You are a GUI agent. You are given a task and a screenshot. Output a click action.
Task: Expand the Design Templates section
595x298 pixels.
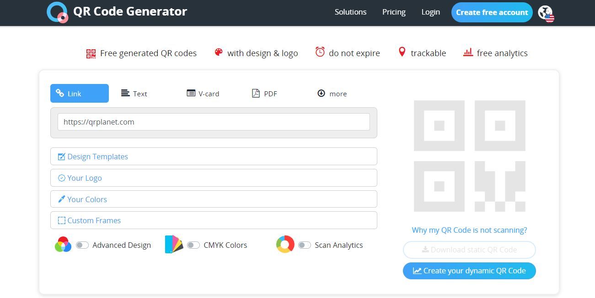(x=97, y=156)
